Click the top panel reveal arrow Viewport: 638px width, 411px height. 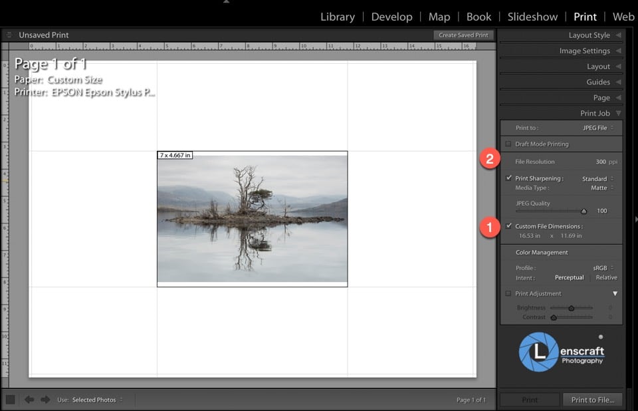[x=225, y=3]
